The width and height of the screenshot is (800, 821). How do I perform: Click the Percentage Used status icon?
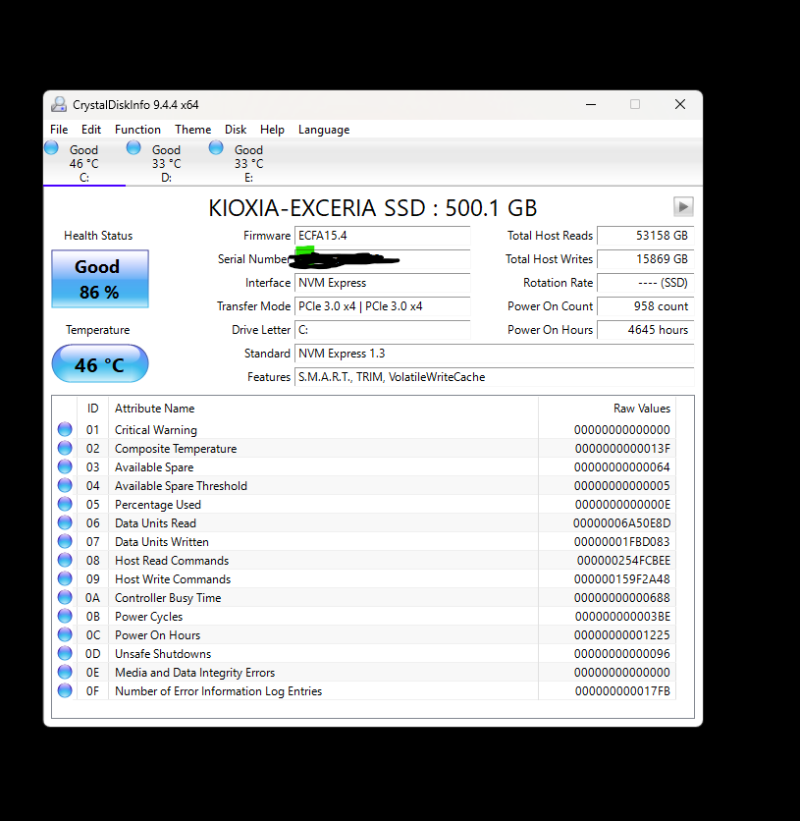click(65, 504)
